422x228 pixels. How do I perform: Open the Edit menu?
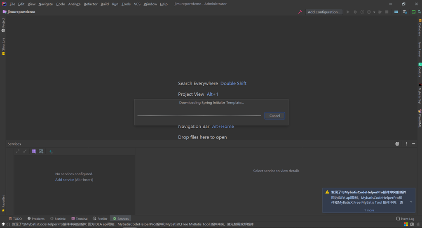(21, 4)
